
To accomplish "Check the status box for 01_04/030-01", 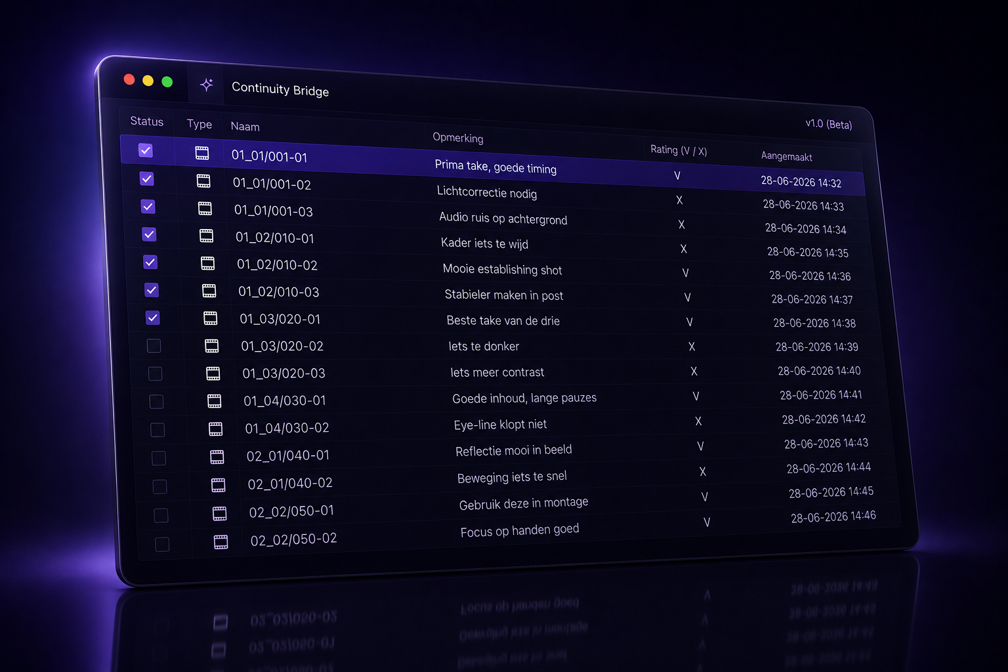I will (156, 401).
